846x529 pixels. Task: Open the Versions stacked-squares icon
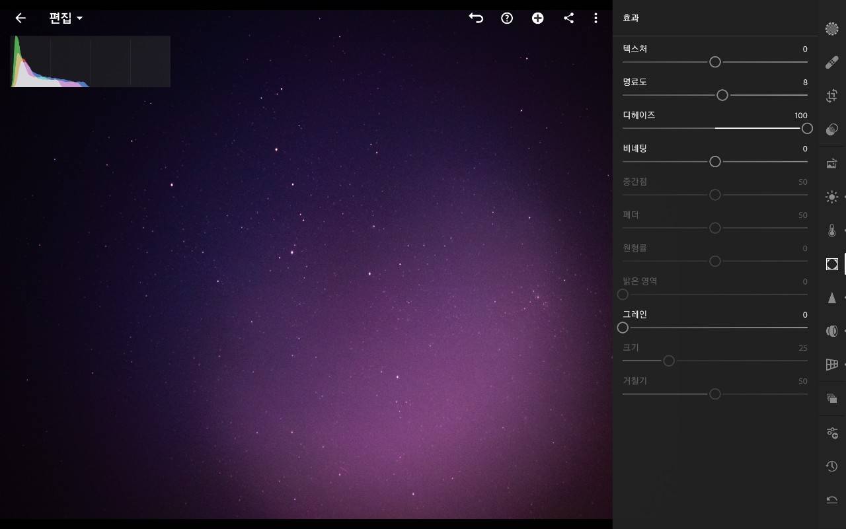pyautogui.click(x=831, y=398)
